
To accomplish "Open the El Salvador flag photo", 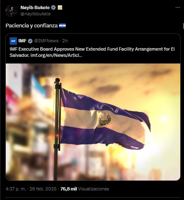I will pyautogui.click(x=93, y=122).
